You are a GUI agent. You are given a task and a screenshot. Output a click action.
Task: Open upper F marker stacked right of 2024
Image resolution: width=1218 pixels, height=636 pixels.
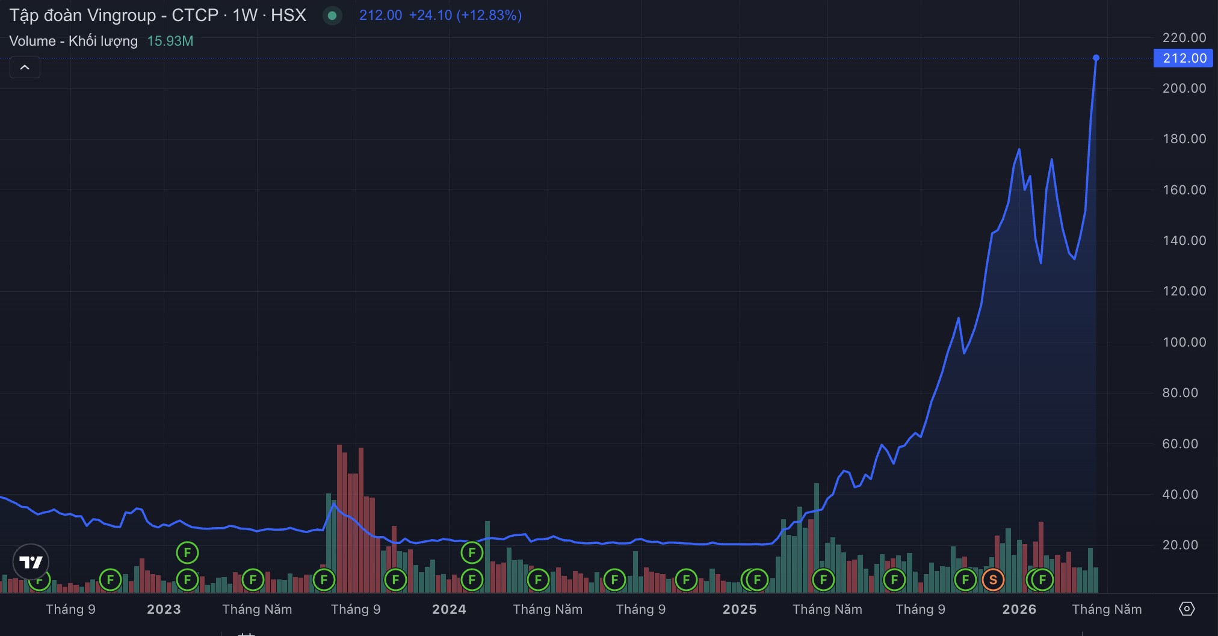pyautogui.click(x=472, y=552)
